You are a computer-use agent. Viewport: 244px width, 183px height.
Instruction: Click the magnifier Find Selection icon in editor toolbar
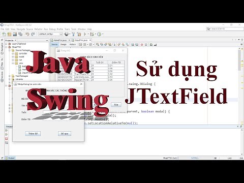click(x=98, y=45)
